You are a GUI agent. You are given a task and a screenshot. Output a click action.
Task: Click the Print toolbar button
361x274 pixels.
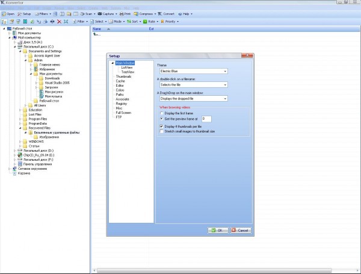tap(125, 14)
